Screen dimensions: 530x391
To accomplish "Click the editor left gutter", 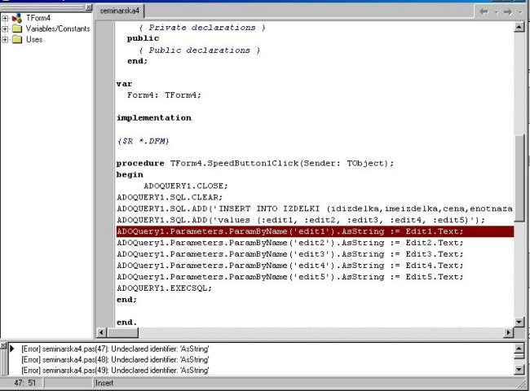I will click(x=105, y=174).
